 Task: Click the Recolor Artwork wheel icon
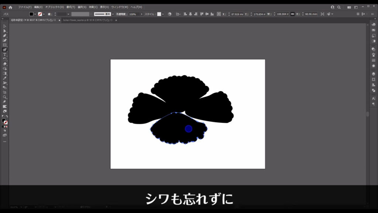pyautogui.click(x=170, y=14)
